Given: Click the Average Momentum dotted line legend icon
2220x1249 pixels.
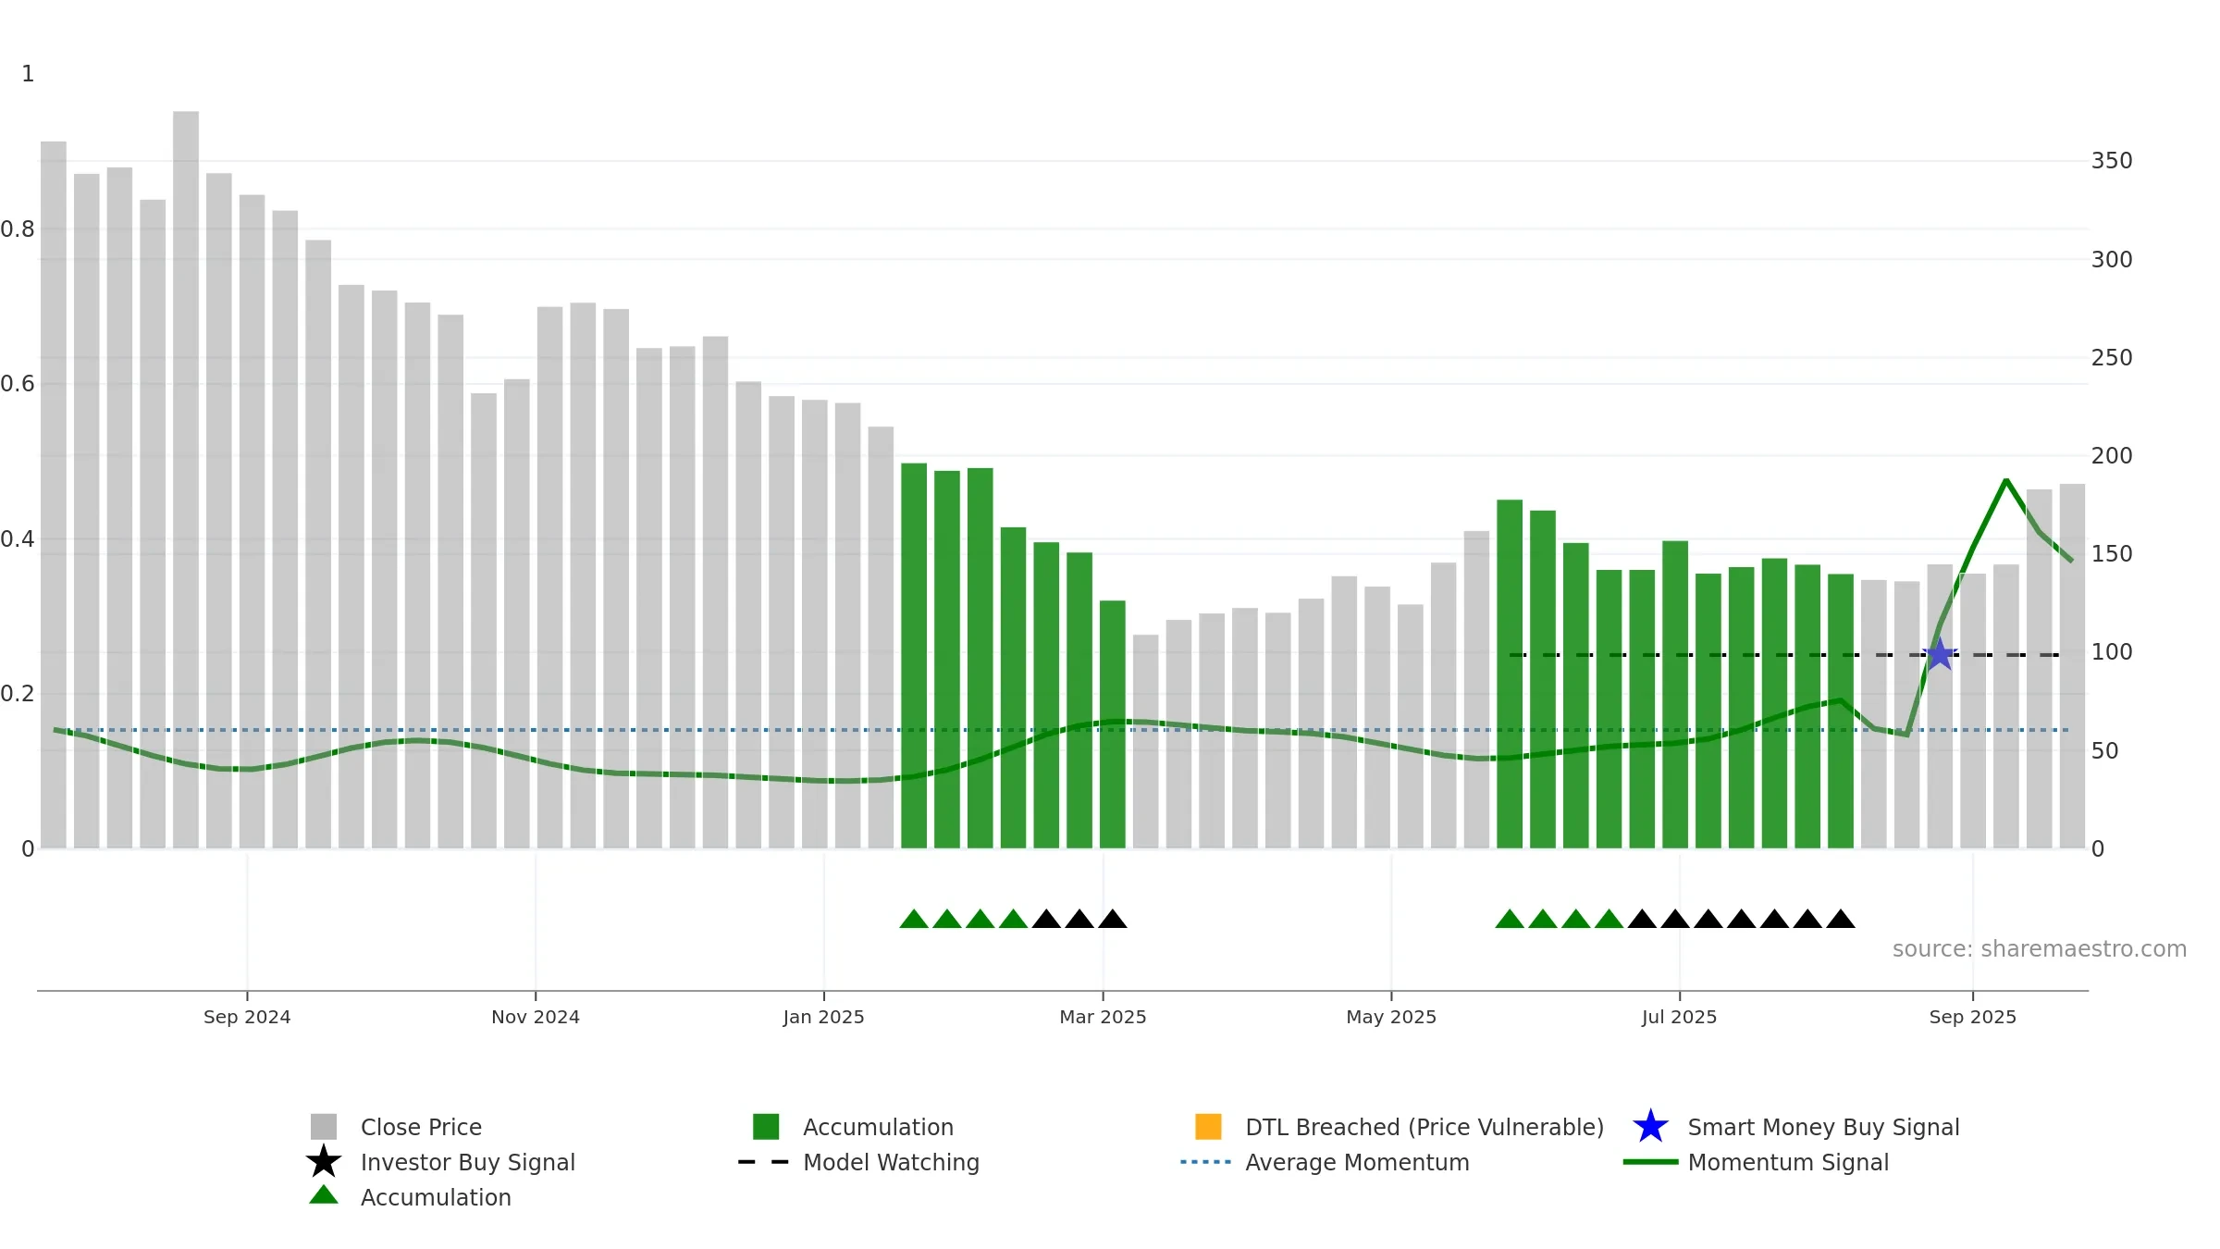Looking at the screenshot, I should [1206, 1162].
